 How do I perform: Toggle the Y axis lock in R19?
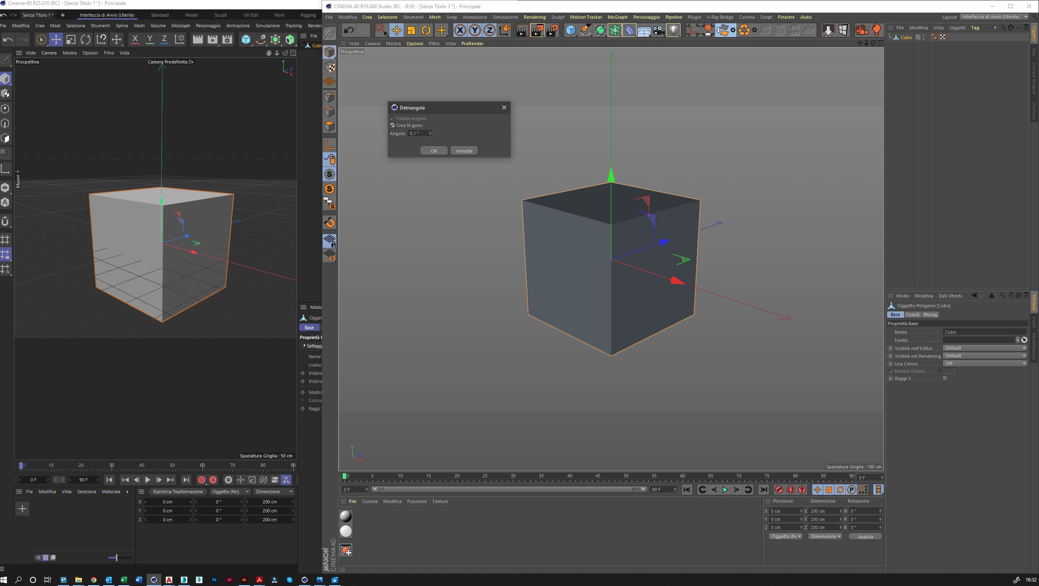coord(475,30)
